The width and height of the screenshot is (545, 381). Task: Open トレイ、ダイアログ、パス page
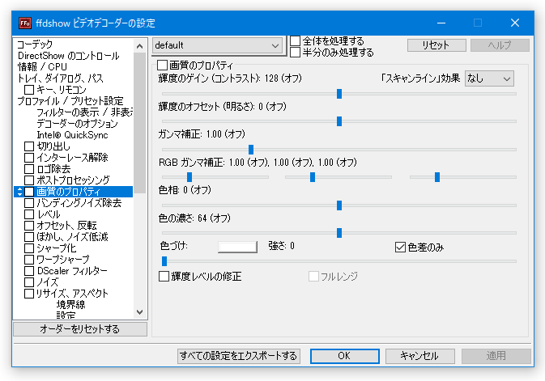61,78
